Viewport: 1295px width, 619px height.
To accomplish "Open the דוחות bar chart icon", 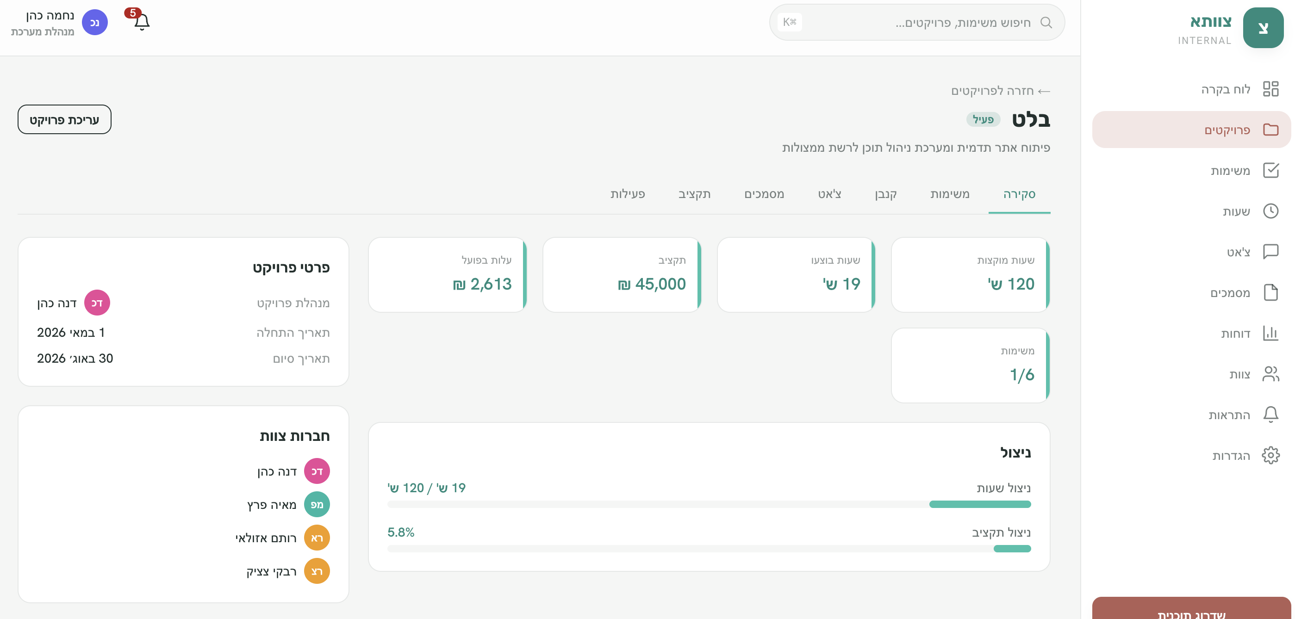I will pyautogui.click(x=1270, y=333).
